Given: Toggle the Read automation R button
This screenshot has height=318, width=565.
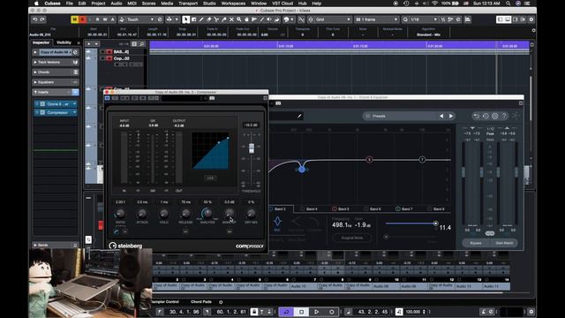Looking at the screenshot, I should [97, 19].
